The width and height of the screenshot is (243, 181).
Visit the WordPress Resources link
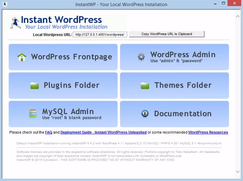pyautogui.click(x=208, y=132)
